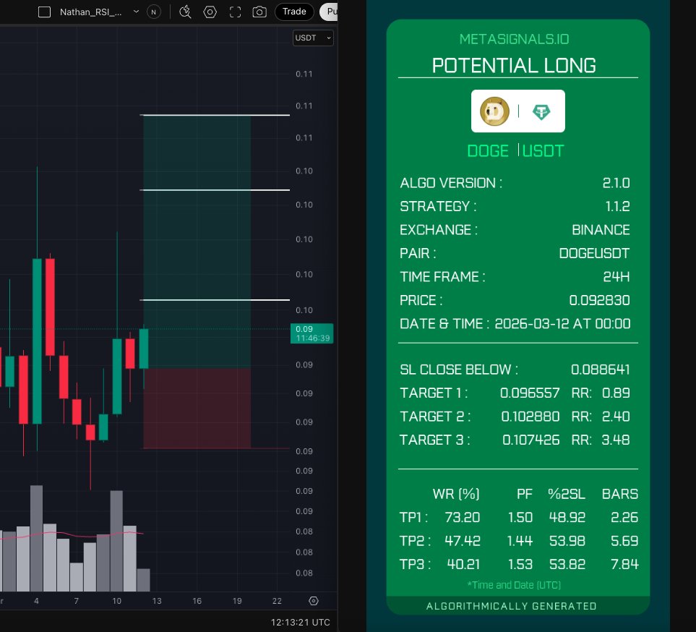
Task: Toggle fullscreen mode icon
Action: [x=236, y=12]
